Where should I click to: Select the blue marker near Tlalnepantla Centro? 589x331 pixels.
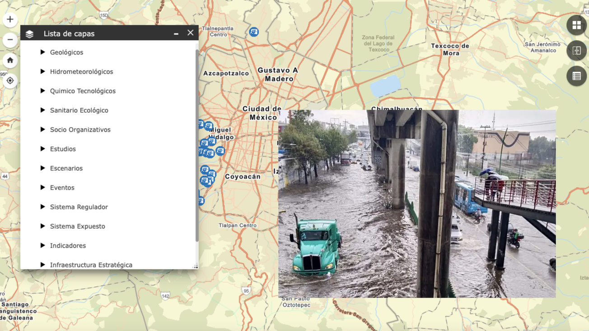[x=254, y=32]
